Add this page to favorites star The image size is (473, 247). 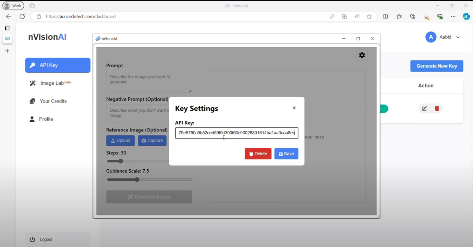coord(369,16)
